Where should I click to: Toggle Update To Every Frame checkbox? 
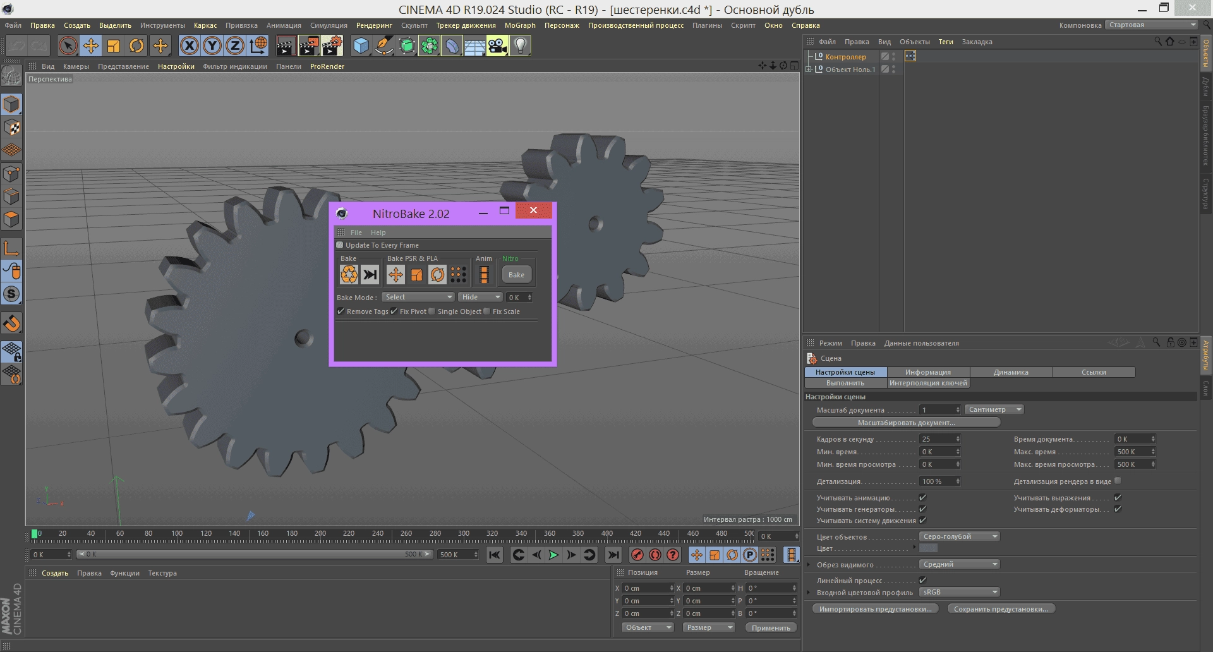point(340,244)
